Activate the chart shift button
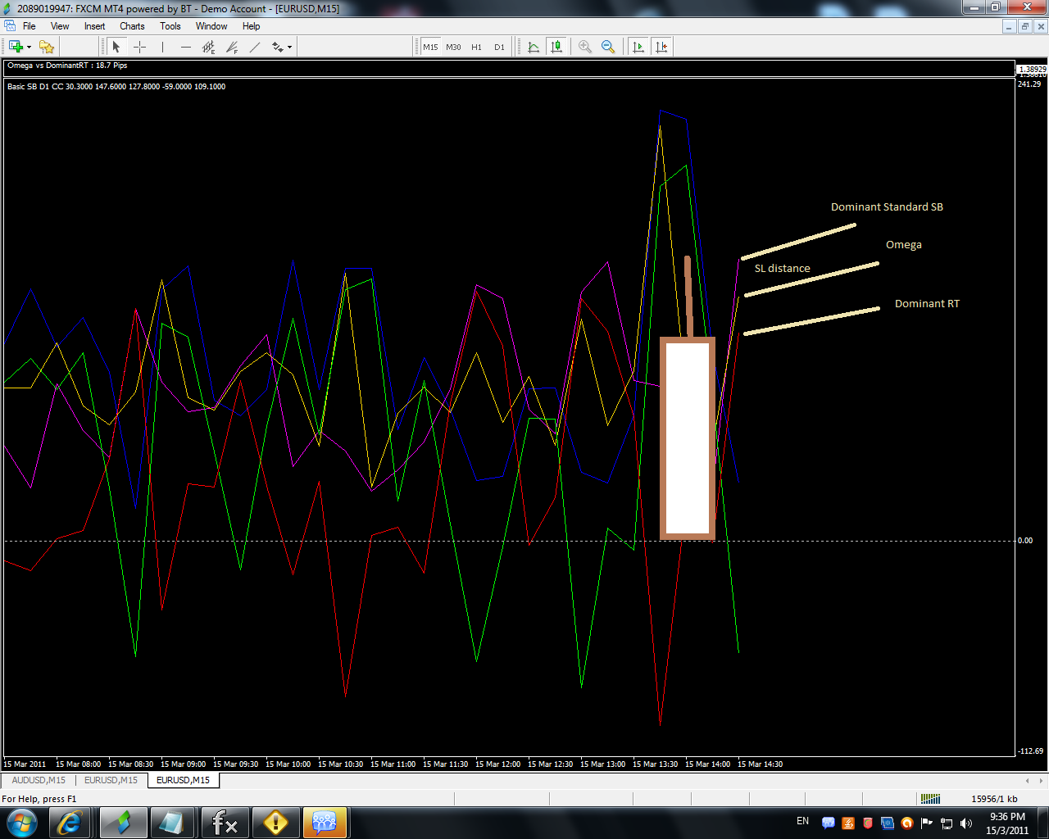The width and height of the screenshot is (1049, 839). 661,47
